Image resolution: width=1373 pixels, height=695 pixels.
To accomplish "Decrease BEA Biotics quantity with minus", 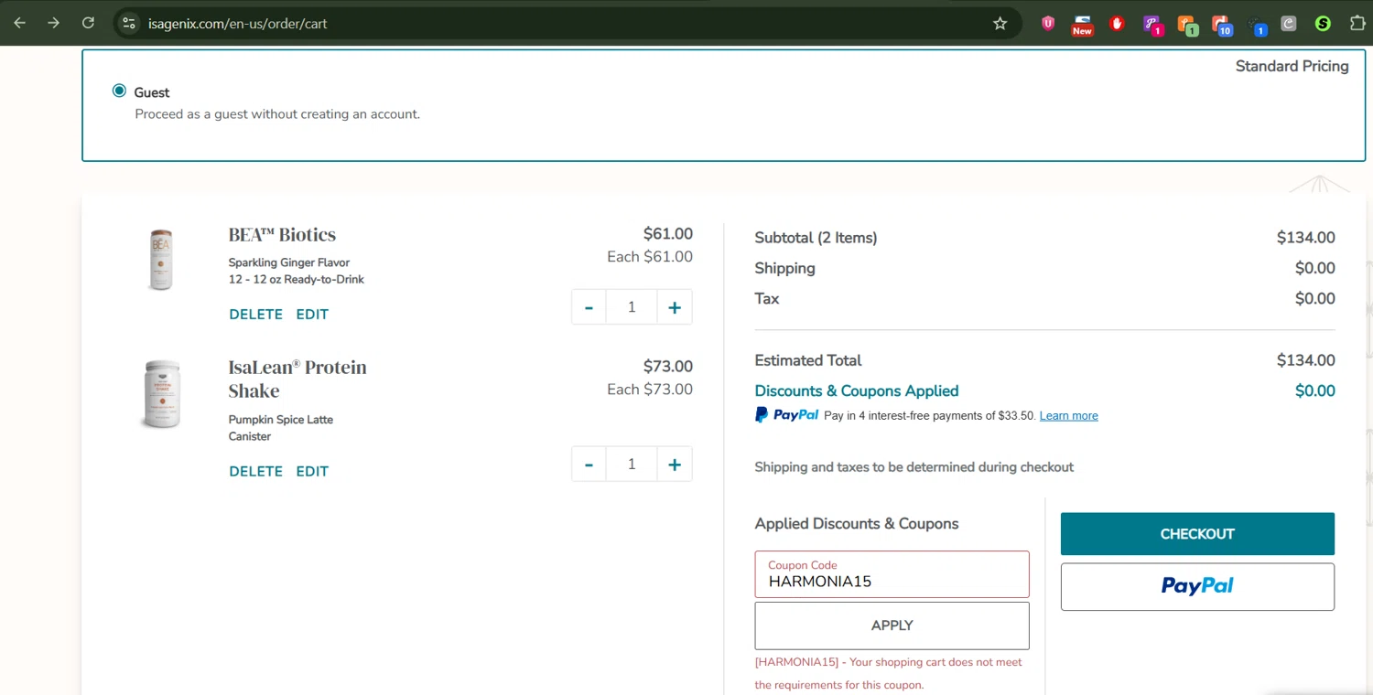I will [x=589, y=307].
